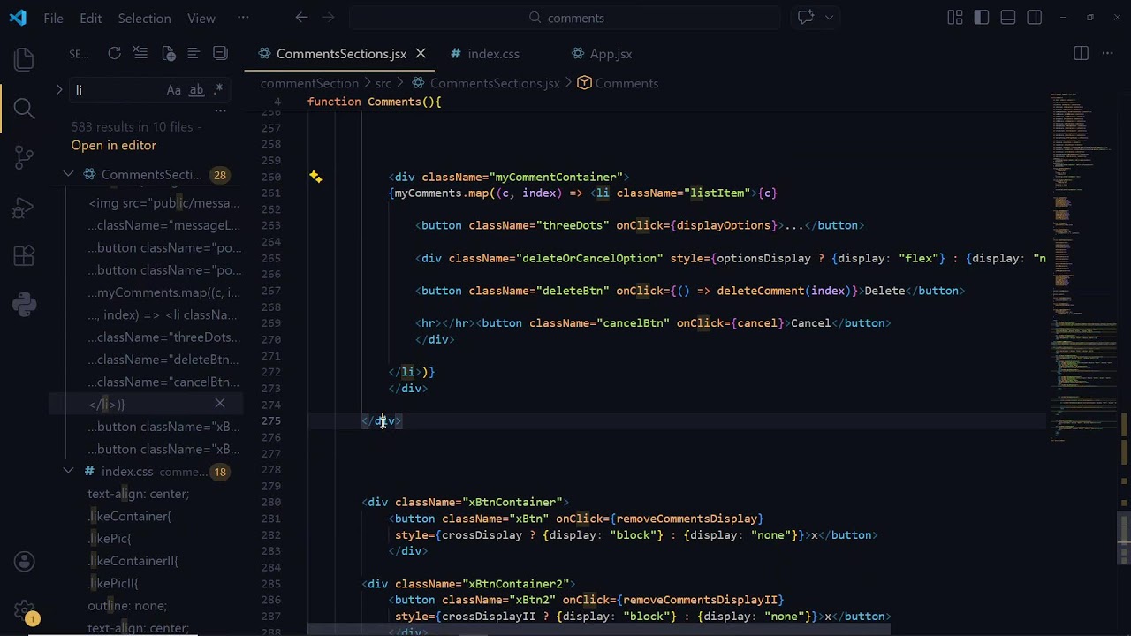Collapse all search results
Image resolution: width=1131 pixels, height=636 pixels.
click(x=220, y=54)
